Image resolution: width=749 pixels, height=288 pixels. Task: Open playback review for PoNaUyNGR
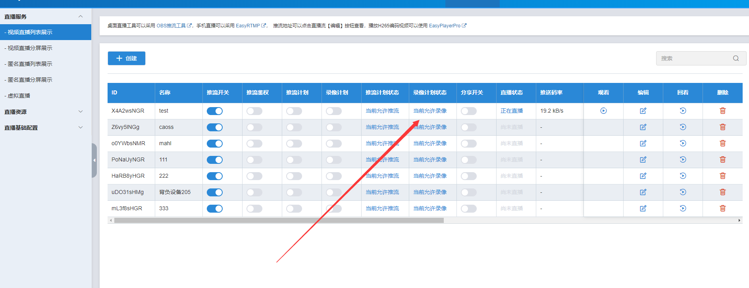pos(683,159)
